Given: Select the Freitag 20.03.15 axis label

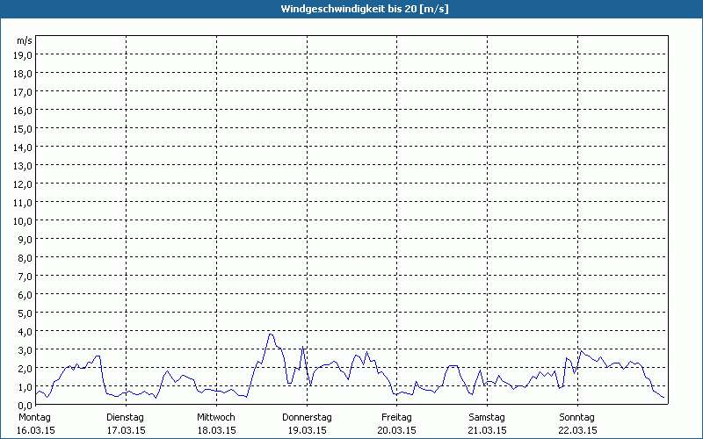Looking at the screenshot, I should [x=397, y=424].
